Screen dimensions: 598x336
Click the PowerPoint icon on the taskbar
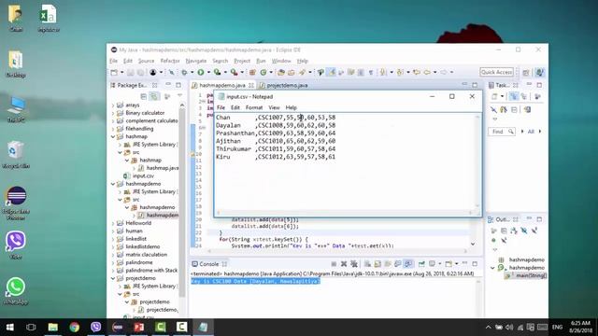[x=139, y=327]
